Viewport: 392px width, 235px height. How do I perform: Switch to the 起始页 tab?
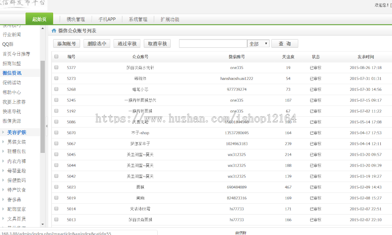39,19
